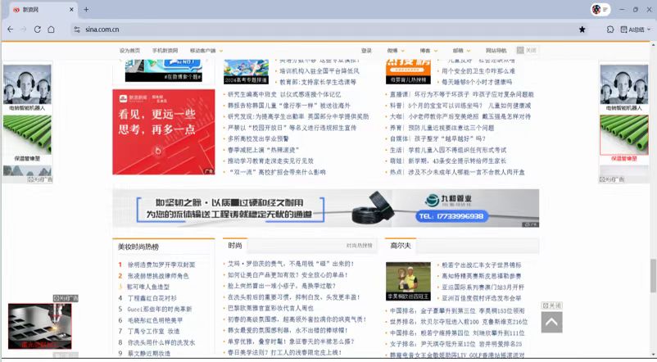This screenshot has width=657, height=362.
Task: Open the right 保温管橡塑 ad image
Action: tap(624, 135)
